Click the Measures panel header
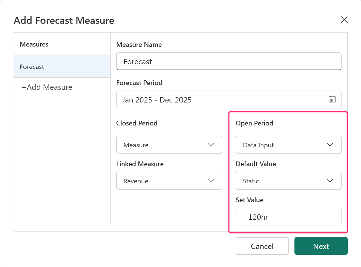The width and height of the screenshot is (361, 267). pos(34,44)
